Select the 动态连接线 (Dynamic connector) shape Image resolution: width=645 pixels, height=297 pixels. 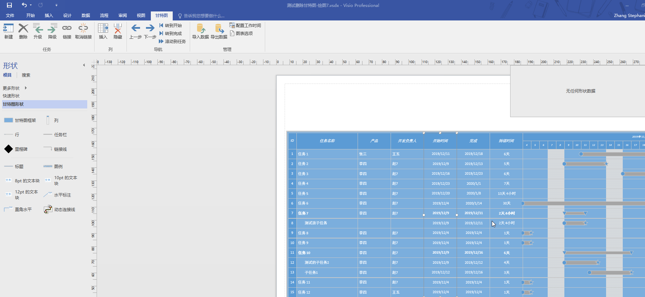tap(59, 209)
